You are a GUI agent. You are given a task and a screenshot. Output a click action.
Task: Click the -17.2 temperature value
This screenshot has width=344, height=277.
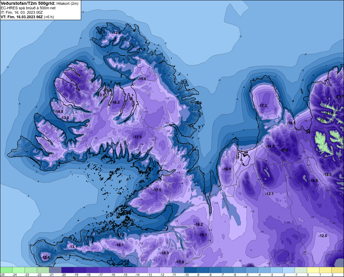263,106
